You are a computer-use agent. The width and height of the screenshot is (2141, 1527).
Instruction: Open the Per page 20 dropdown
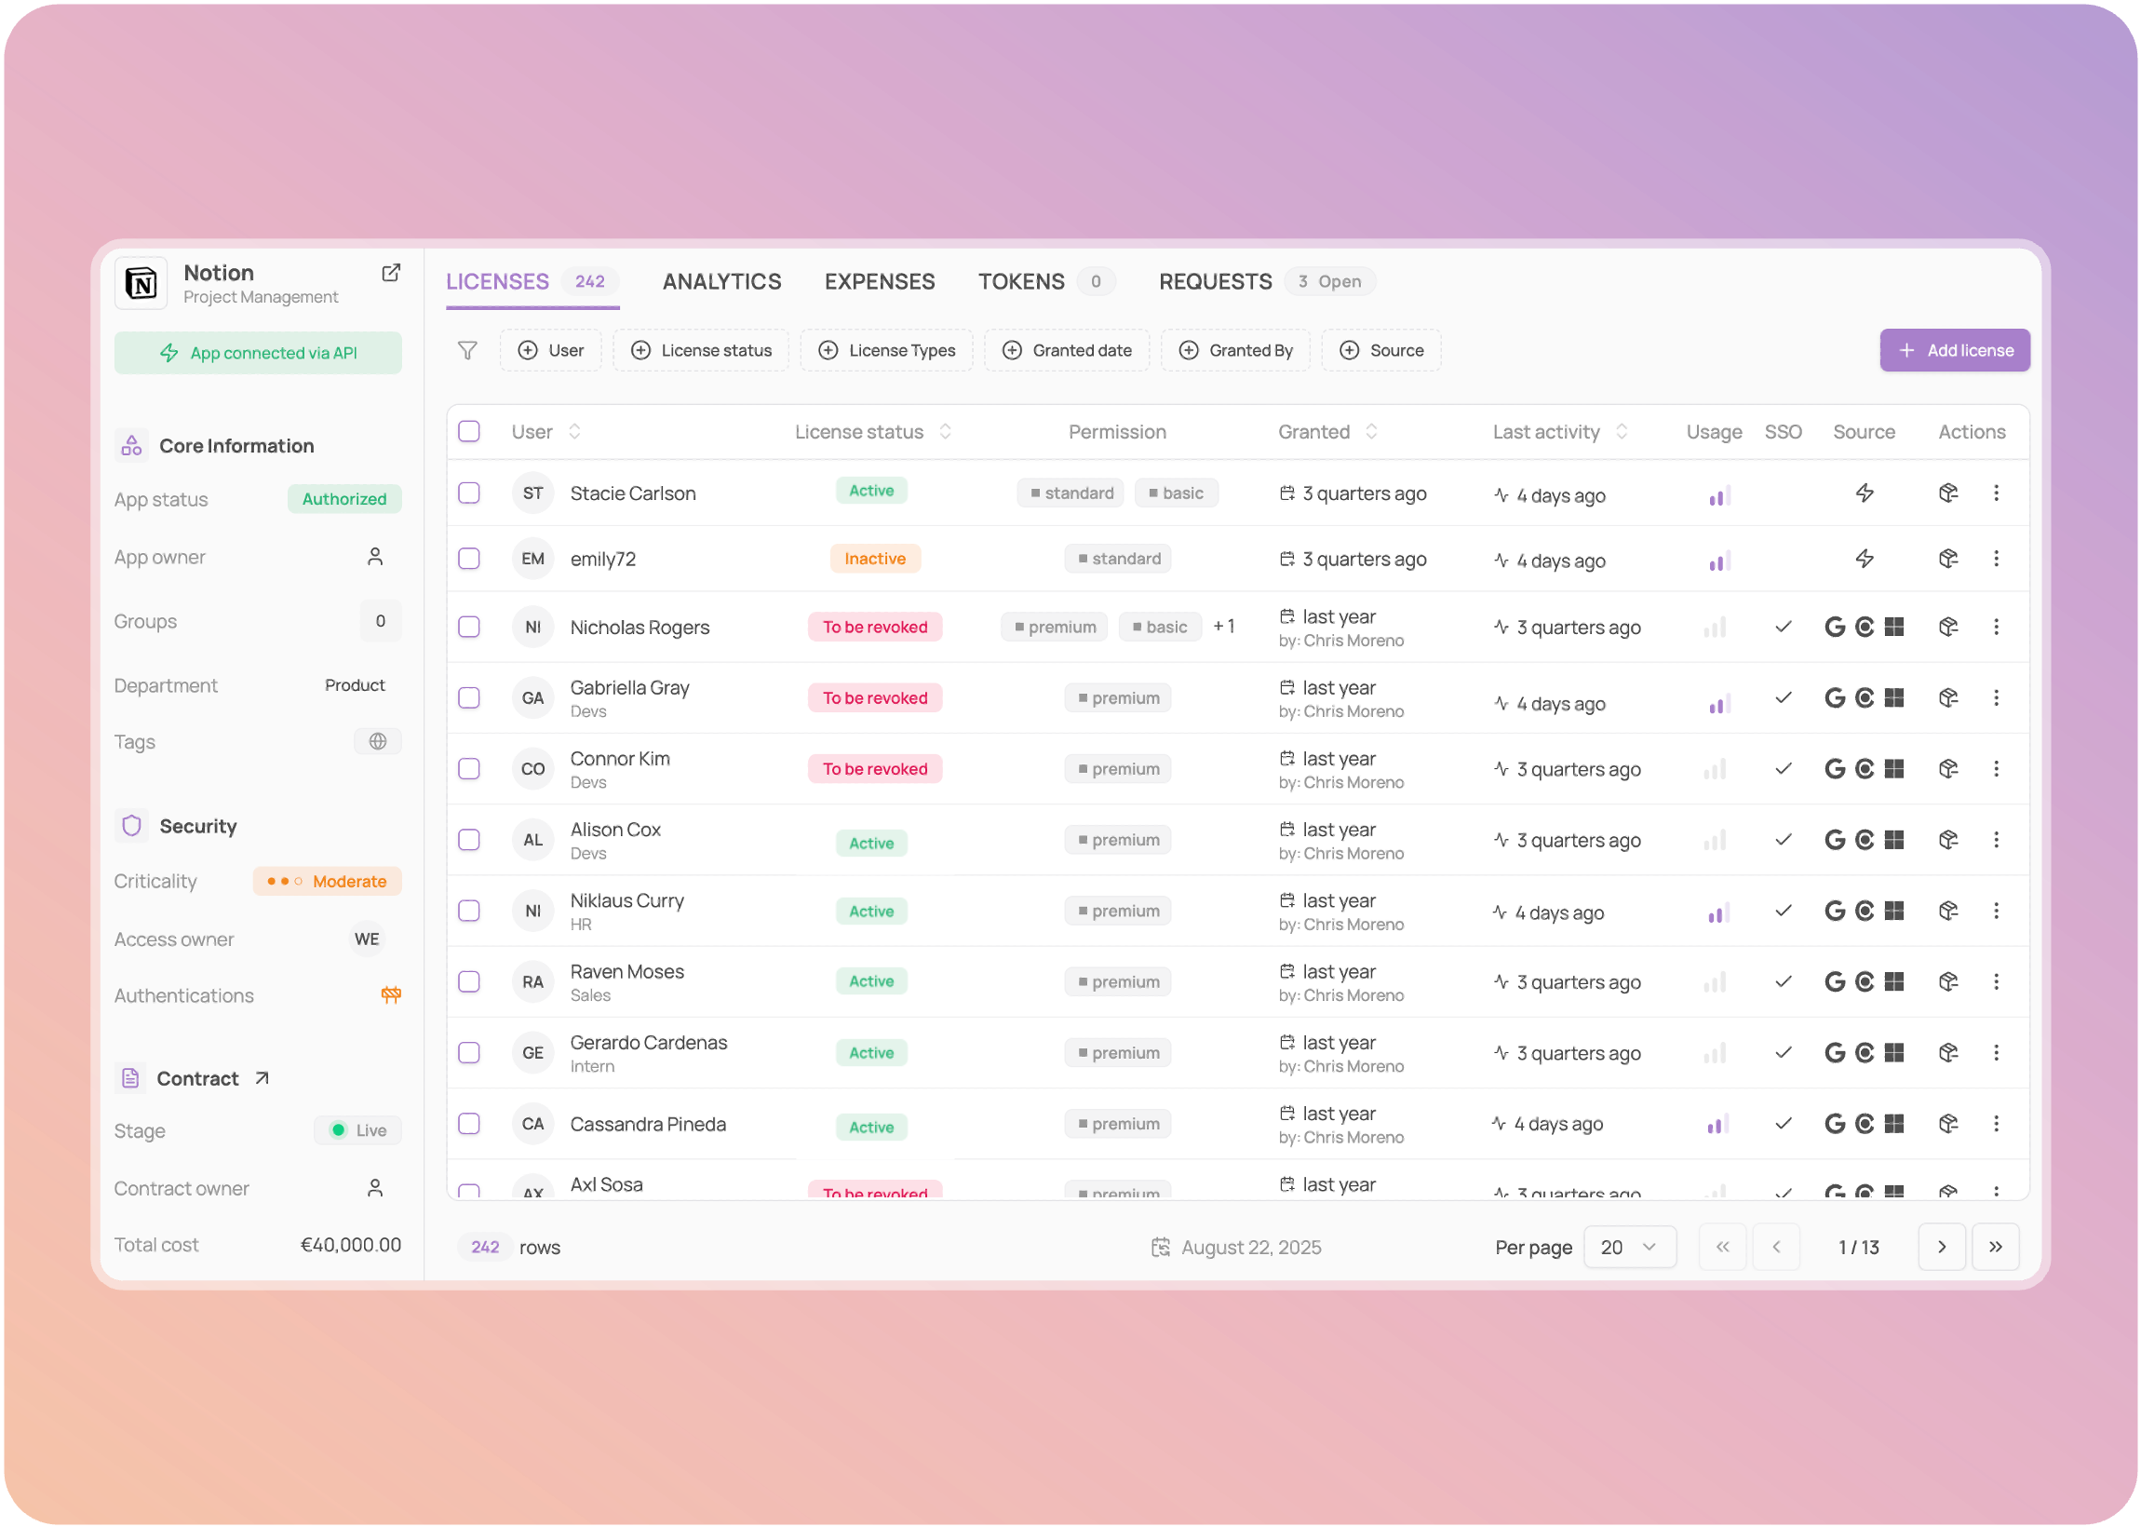click(1629, 1247)
